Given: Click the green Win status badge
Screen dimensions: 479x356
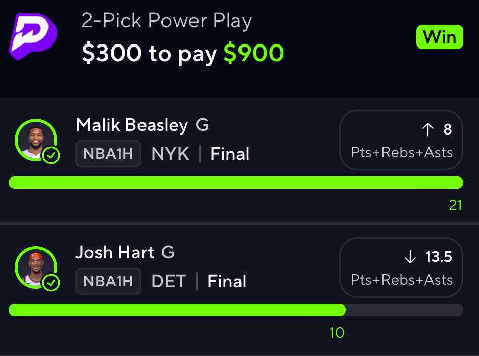Looking at the screenshot, I should tap(440, 37).
